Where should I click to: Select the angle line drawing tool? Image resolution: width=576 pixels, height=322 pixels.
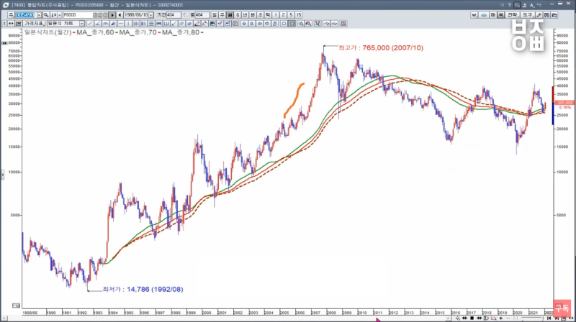coord(97,24)
